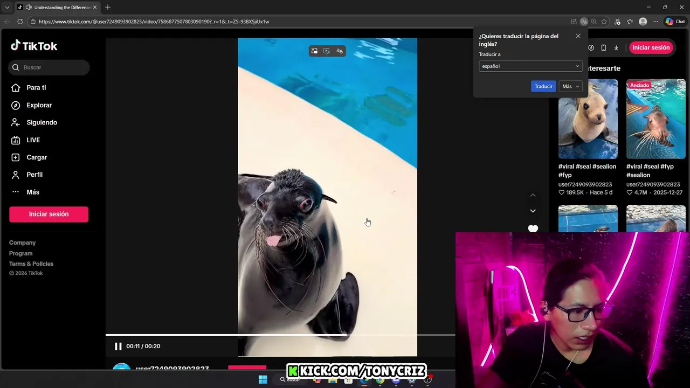This screenshot has height=388, width=690.
Task: Close the Understanding the Difference tab
Action: (x=95, y=7)
